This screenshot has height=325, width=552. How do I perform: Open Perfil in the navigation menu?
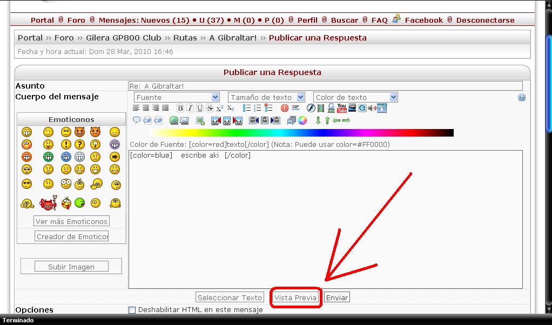pos(307,20)
